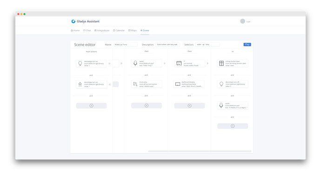
Task: Switch to the Calendar tab
Action: tap(119, 30)
